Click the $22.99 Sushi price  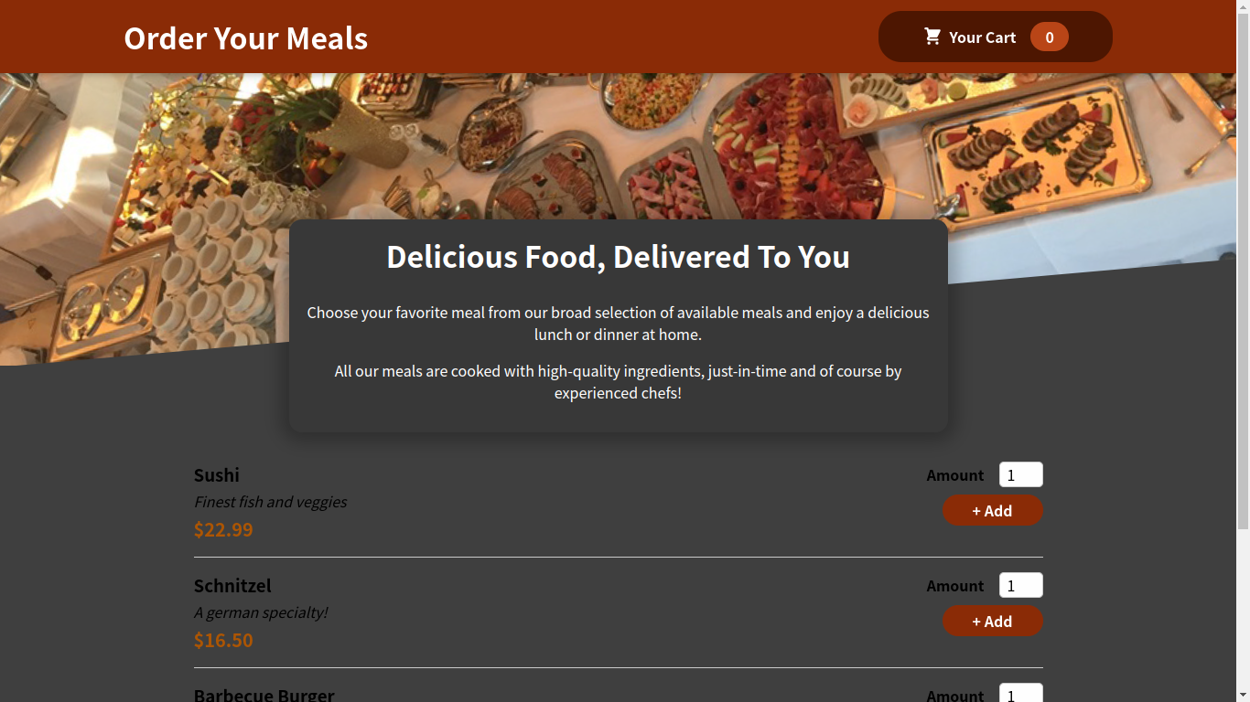(223, 530)
